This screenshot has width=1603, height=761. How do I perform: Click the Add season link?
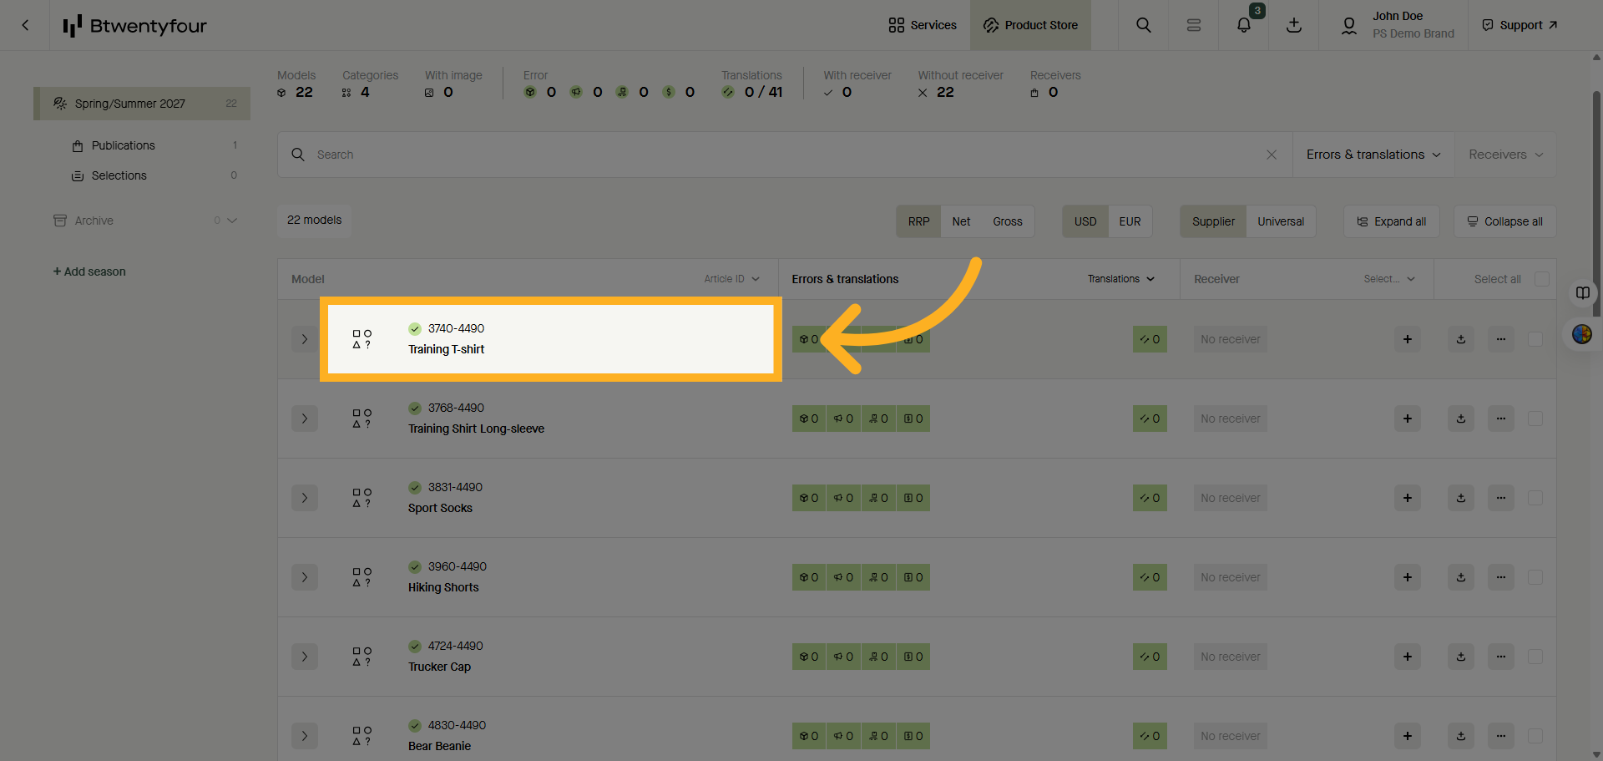click(89, 271)
